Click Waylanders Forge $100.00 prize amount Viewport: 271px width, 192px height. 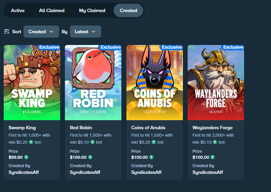point(201,157)
